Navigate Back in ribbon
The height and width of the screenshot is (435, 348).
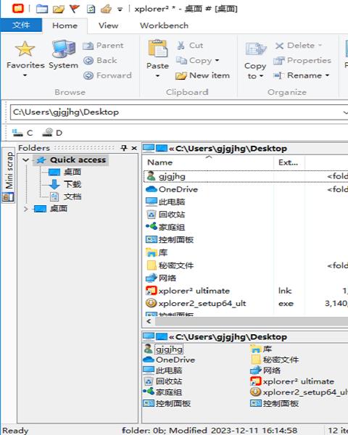tap(100, 60)
